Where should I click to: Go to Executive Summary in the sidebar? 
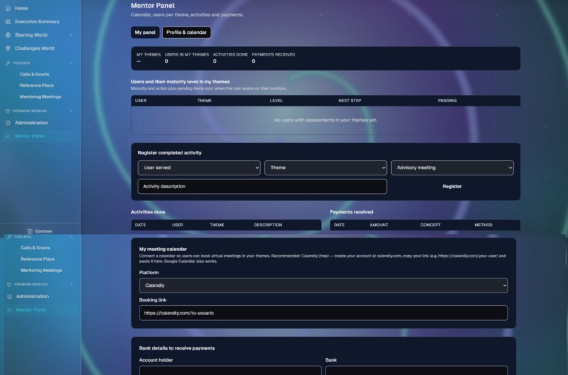coord(37,22)
